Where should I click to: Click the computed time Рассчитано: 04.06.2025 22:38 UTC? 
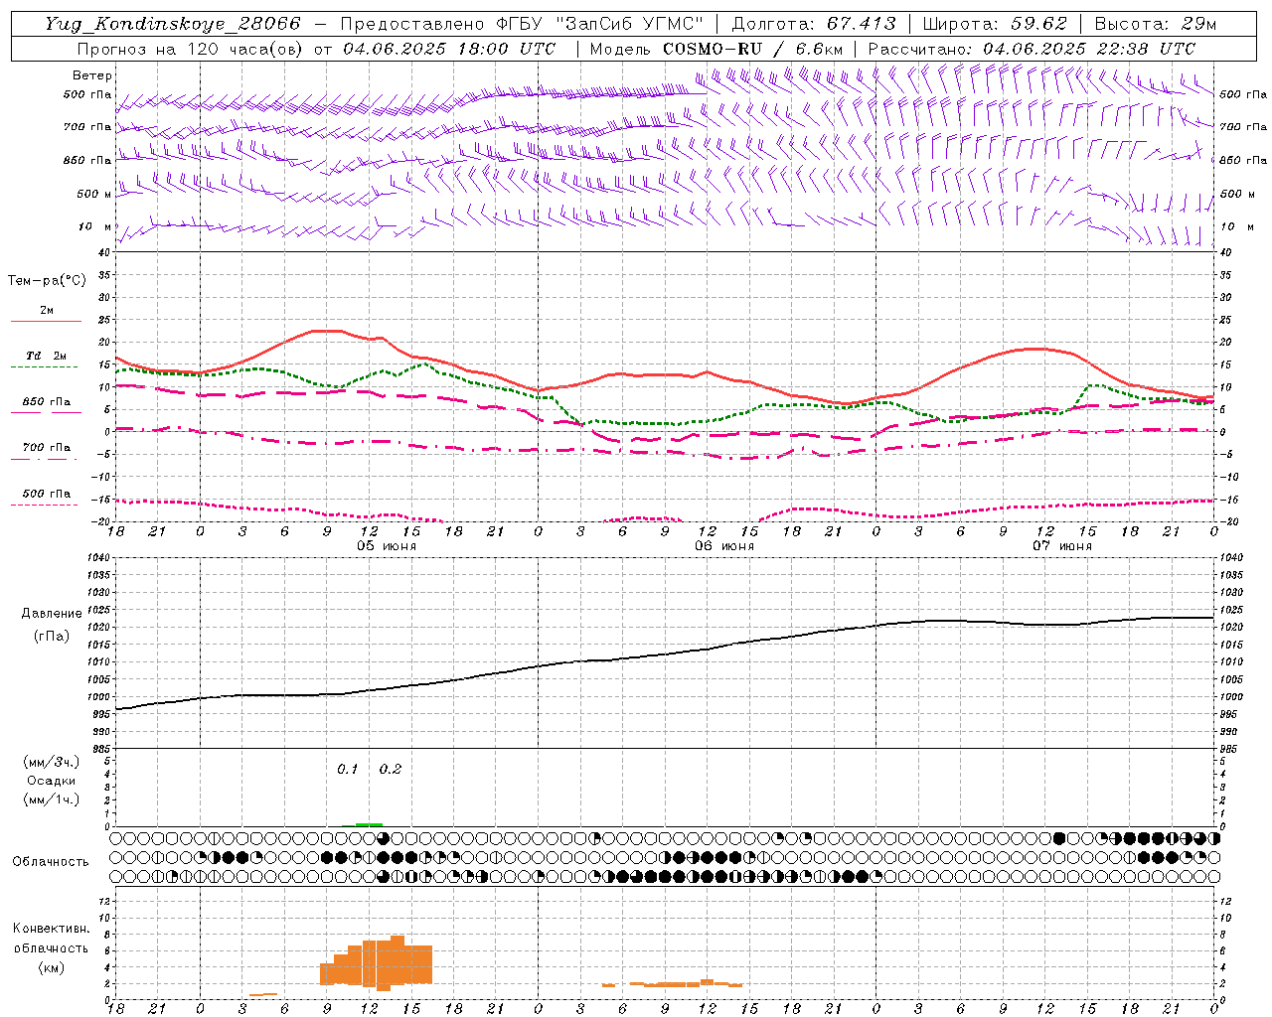coord(1032,49)
